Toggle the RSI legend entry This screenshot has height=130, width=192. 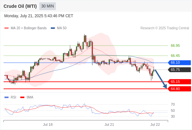[x=10, y=97]
